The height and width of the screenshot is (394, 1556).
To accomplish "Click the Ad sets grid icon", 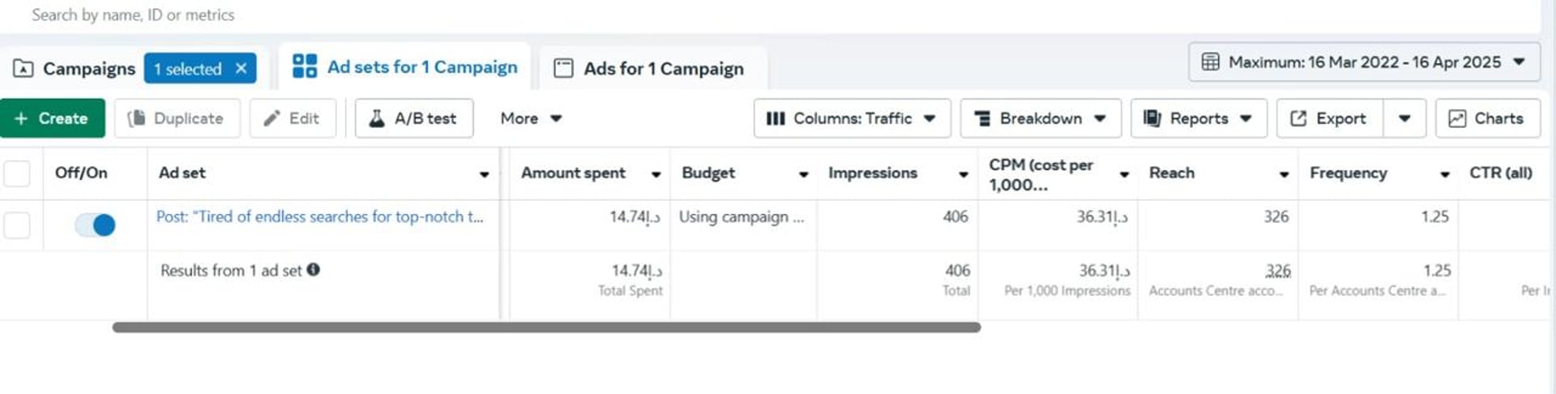I will pos(304,66).
